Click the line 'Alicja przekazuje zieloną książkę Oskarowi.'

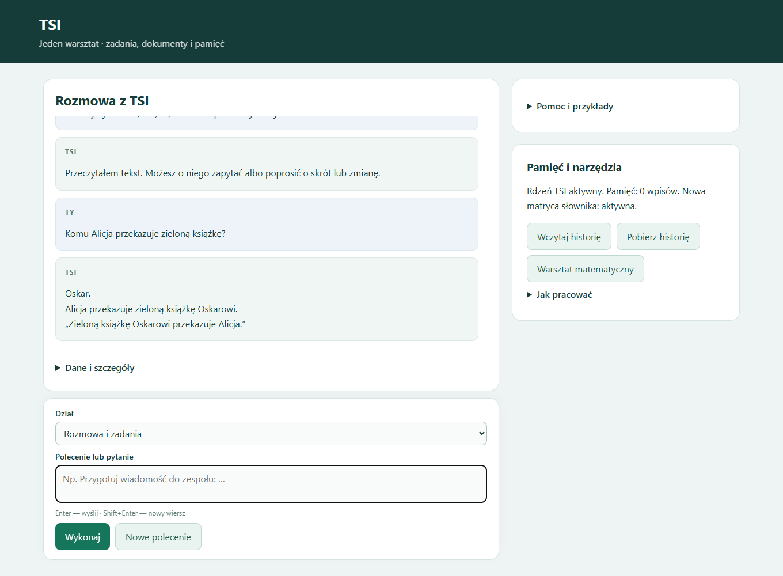[151, 309]
